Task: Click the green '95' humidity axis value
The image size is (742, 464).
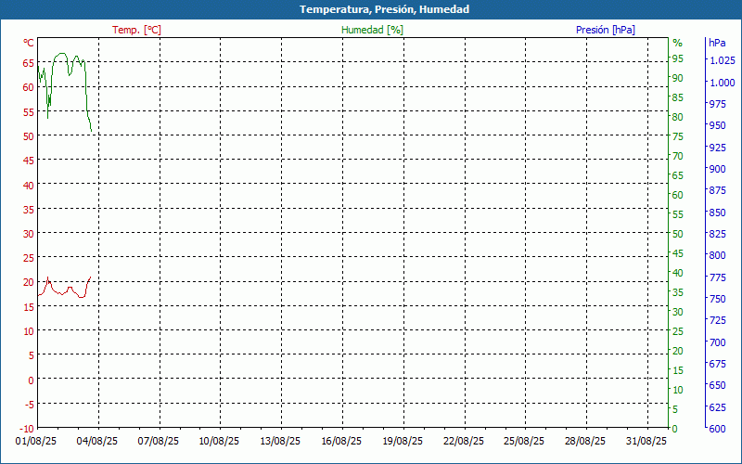Action: (678, 58)
